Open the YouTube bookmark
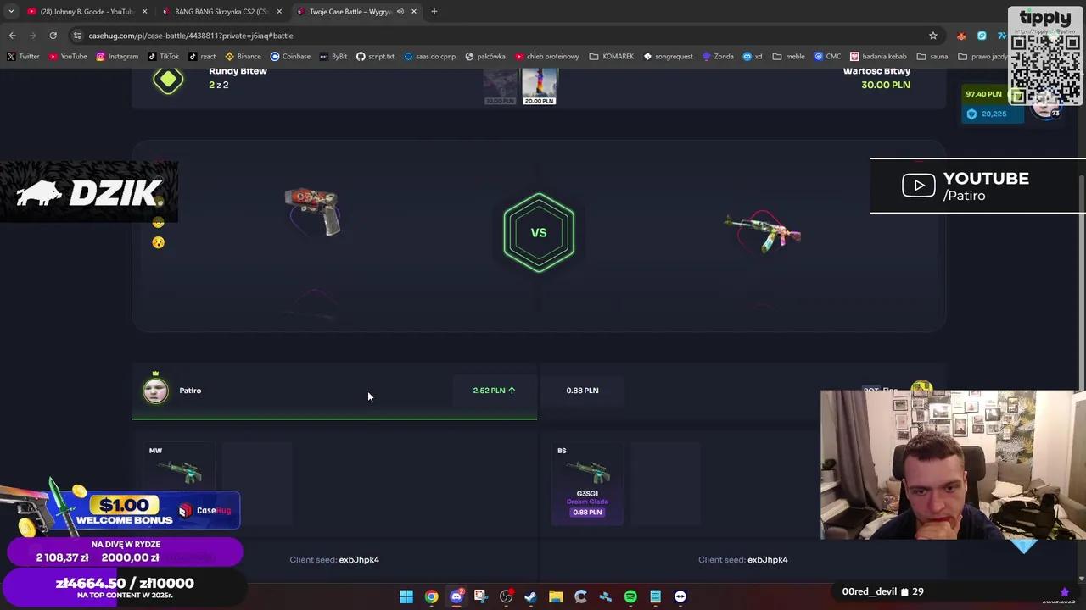 (68, 57)
